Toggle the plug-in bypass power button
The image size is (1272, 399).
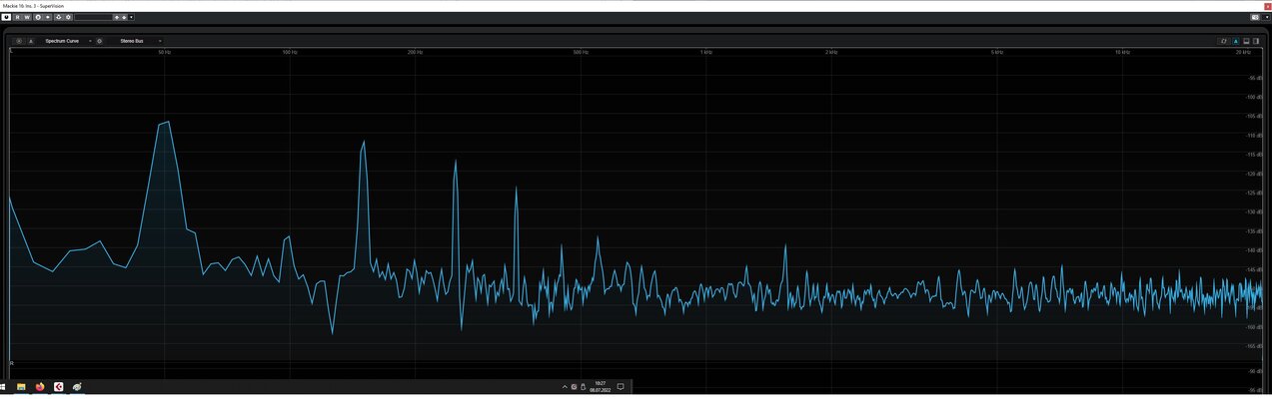[x=6, y=17]
